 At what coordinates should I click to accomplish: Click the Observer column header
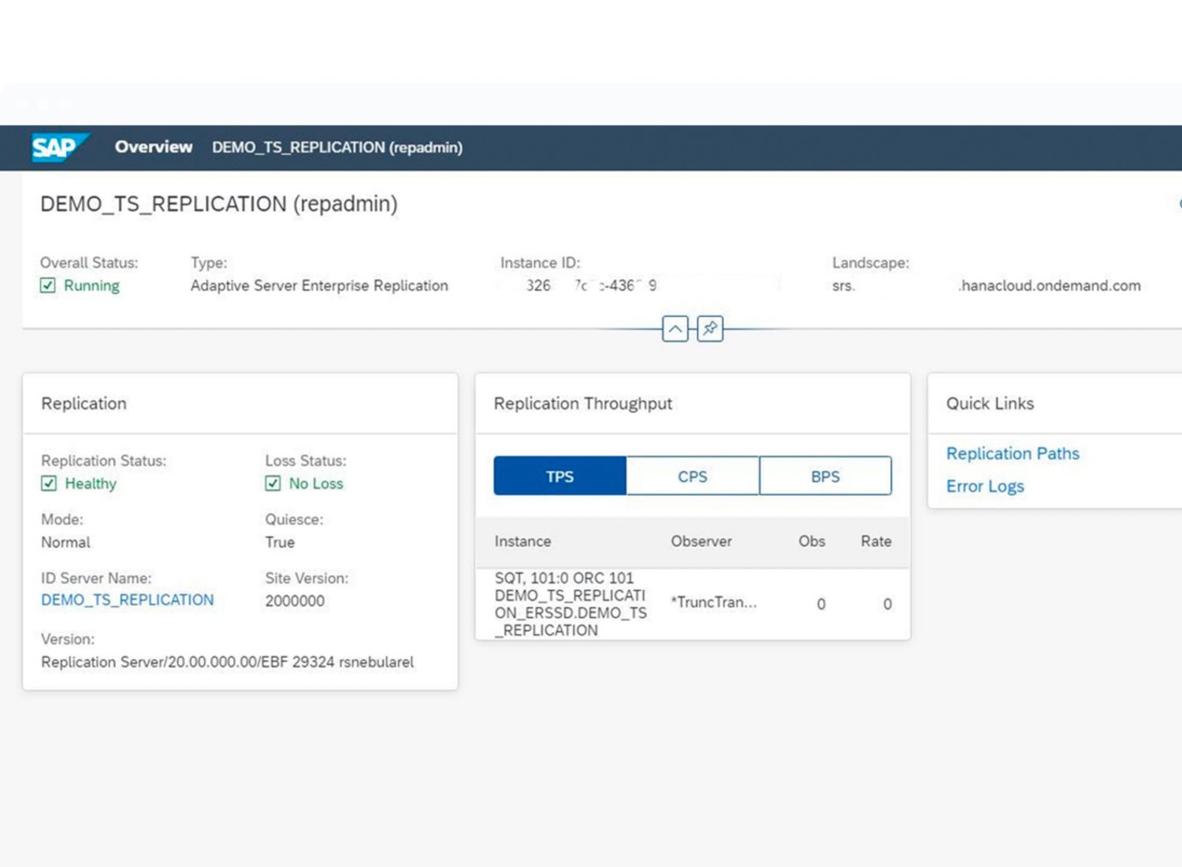(x=701, y=541)
